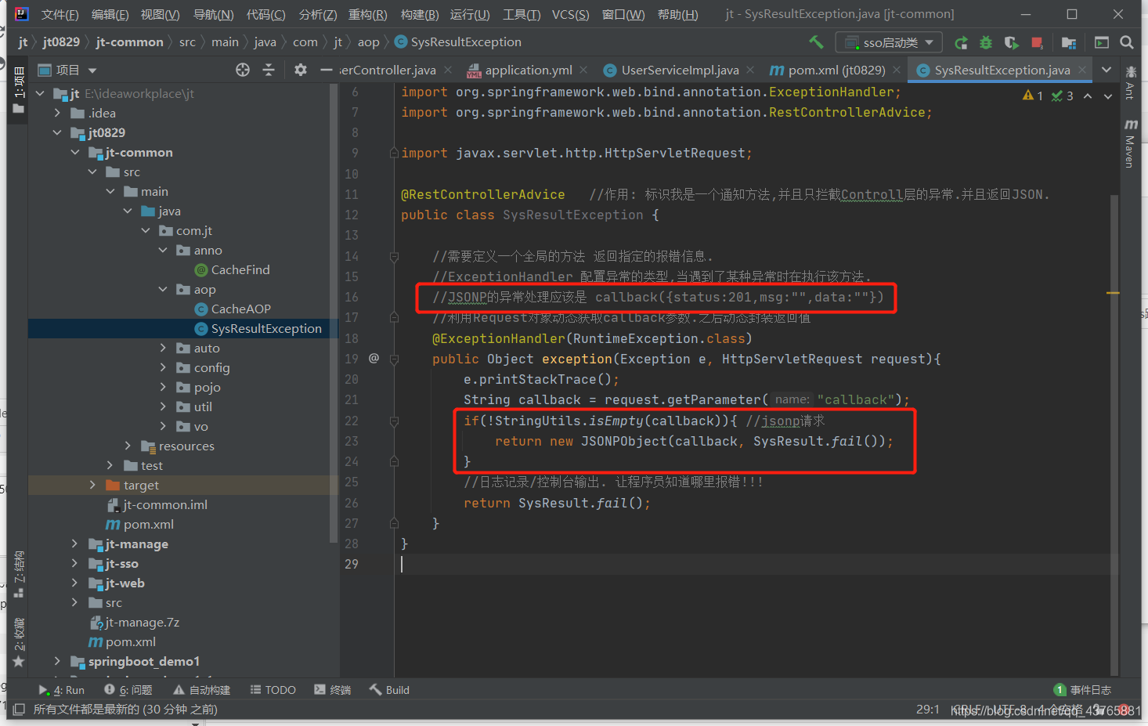Open pom.xml under jt-common
1148x726 pixels.
[139, 524]
